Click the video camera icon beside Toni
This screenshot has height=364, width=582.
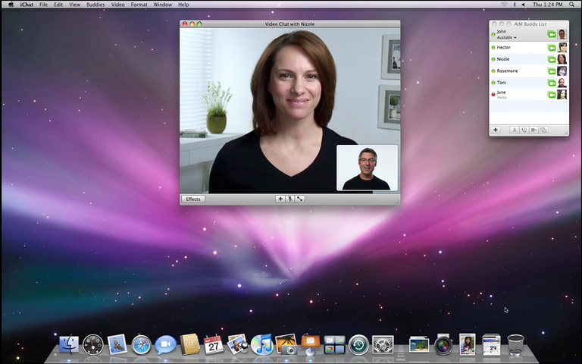click(552, 83)
